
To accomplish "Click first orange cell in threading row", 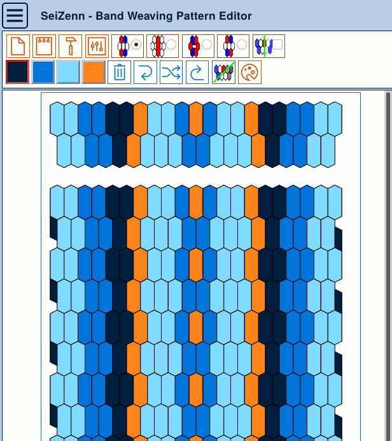I will tap(141, 119).
